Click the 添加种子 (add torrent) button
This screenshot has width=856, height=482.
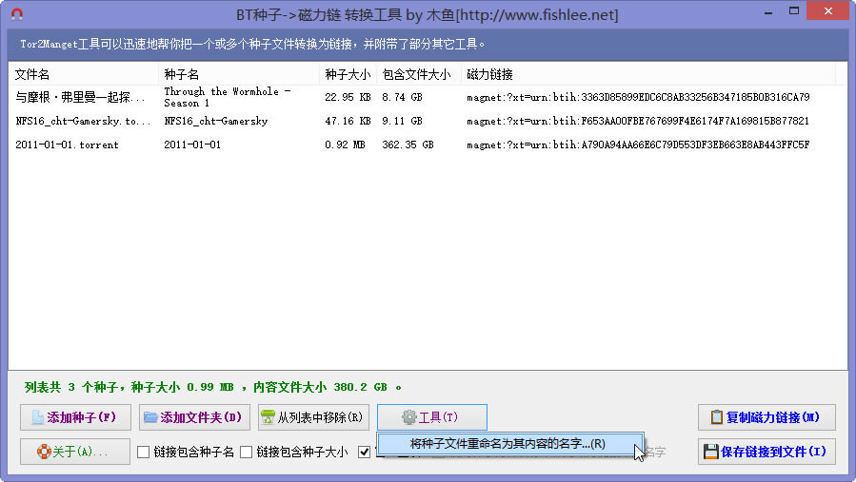75,417
